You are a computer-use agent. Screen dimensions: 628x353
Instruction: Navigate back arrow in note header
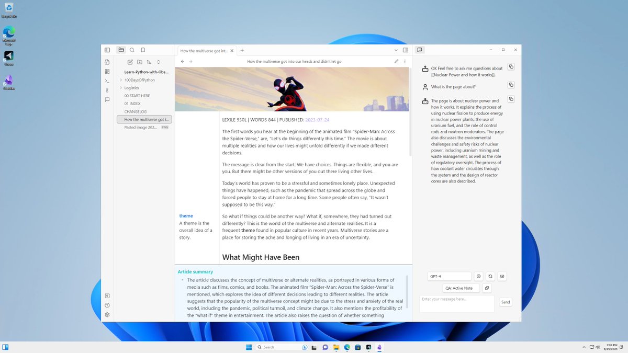point(182,61)
